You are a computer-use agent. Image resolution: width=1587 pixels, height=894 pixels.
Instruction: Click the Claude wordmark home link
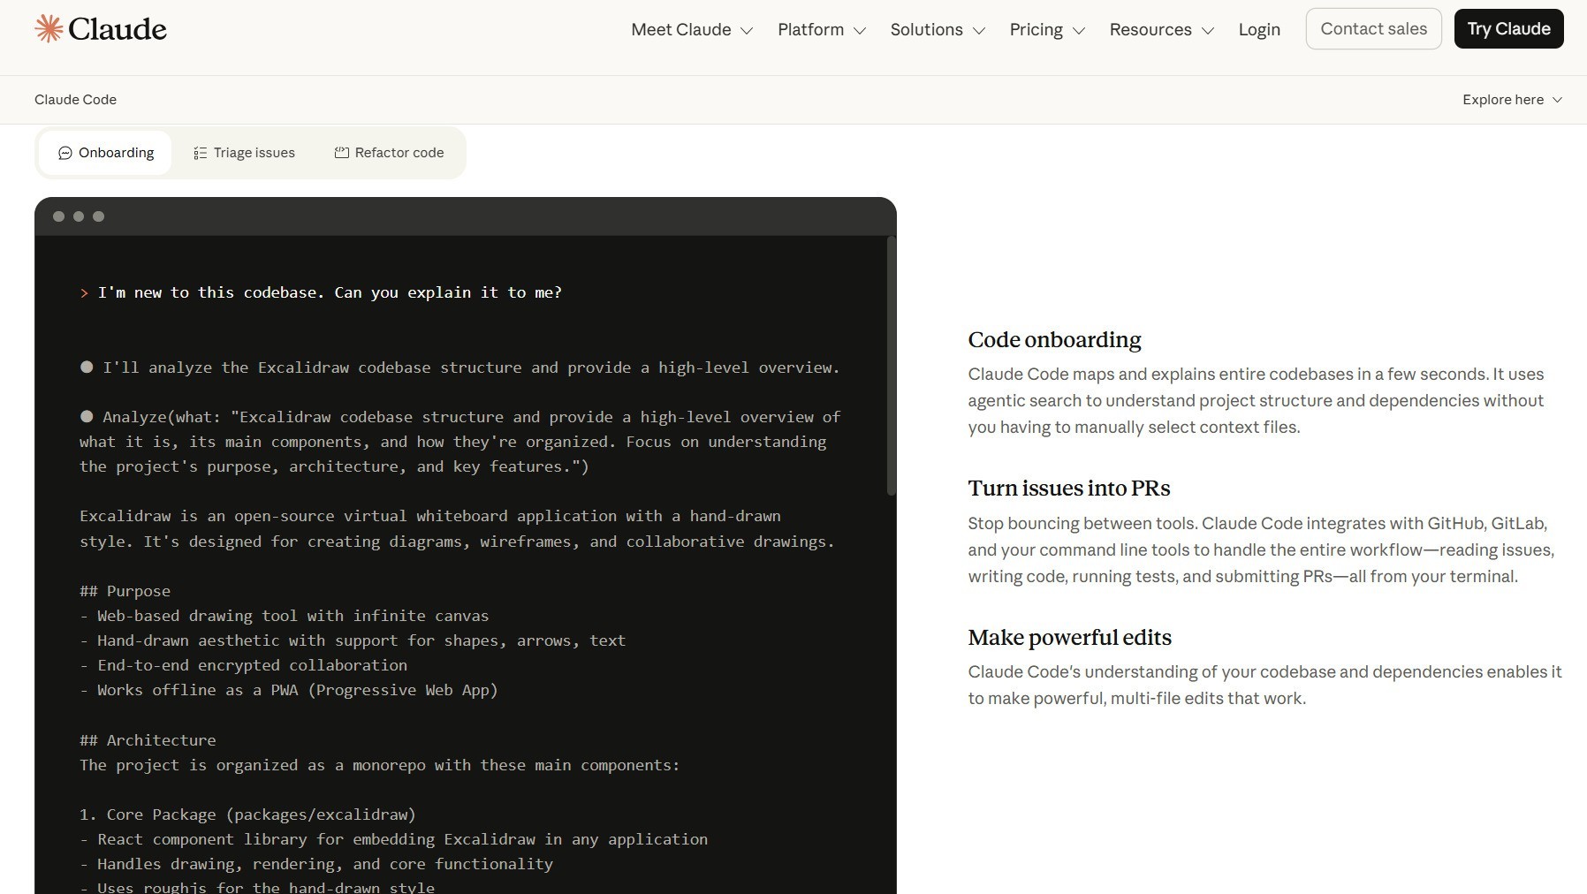pyautogui.click(x=118, y=29)
